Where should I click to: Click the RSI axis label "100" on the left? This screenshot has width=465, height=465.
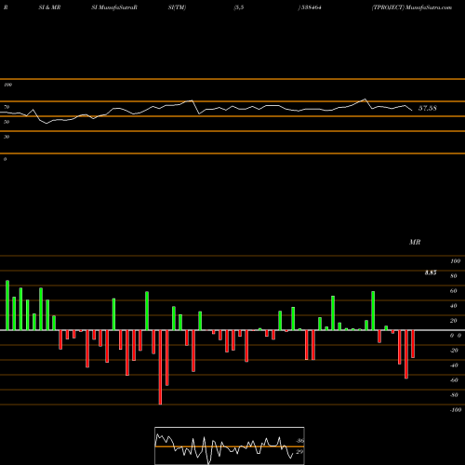tap(8, 85)
